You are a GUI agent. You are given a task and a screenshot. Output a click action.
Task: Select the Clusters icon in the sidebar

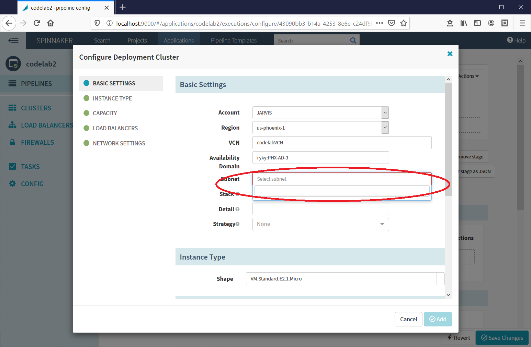[x=13, y=108]
